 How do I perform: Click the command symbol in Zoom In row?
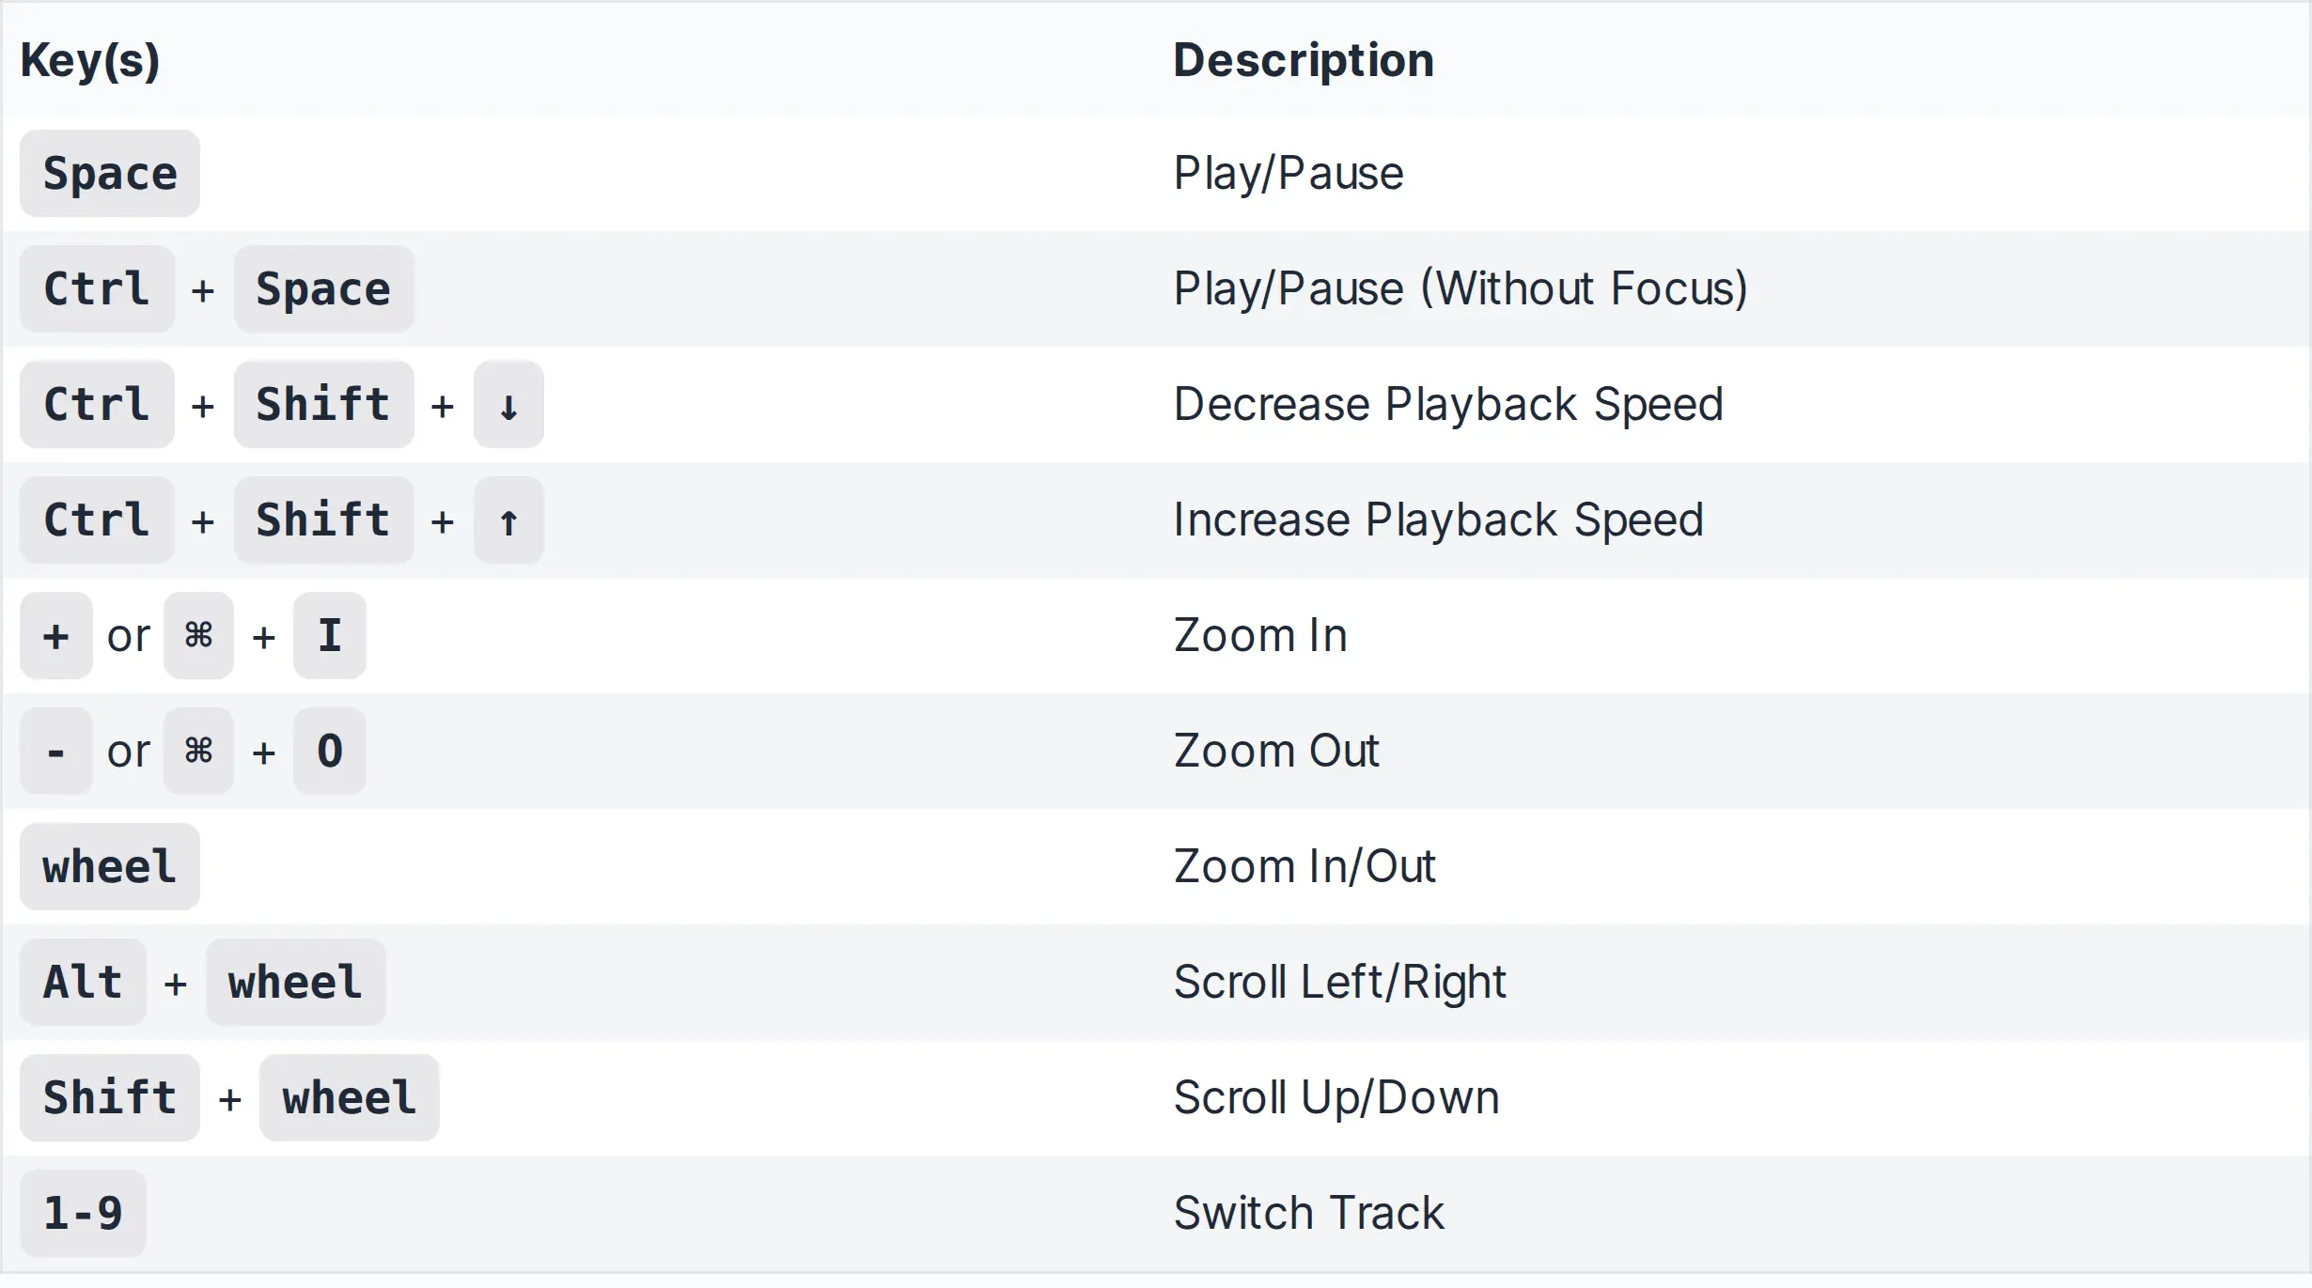[x=198, y=636]
